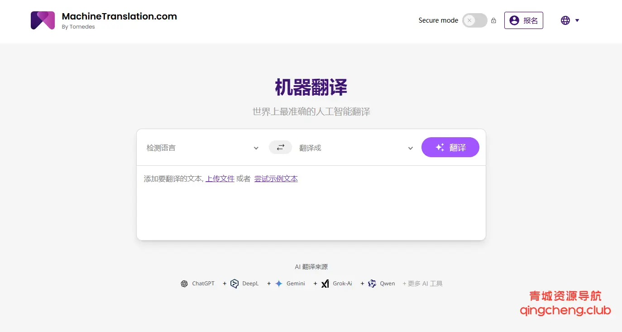Click the language swap arrows icon

click(280, 147)
